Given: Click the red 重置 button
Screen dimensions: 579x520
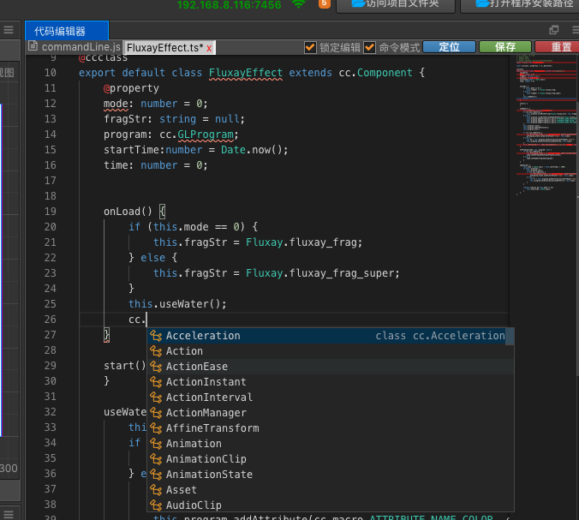Looking at the screenshot, I should [558, 47].
